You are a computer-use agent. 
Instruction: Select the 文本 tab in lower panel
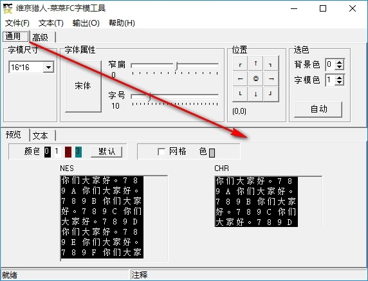[42, 136]
